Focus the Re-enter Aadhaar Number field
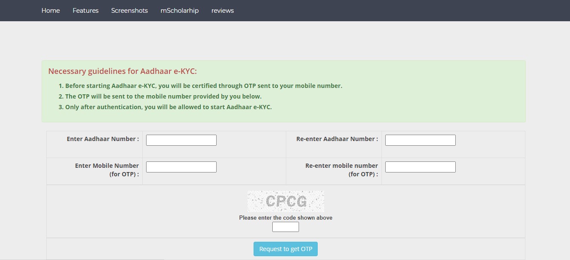The width and height of the screenshot is (570, 260). click(420, 140)
